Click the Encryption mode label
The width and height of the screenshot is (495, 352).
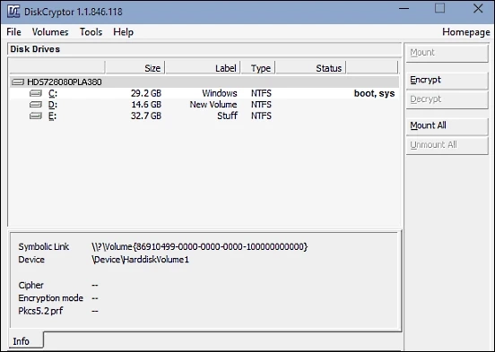(51, 298)
